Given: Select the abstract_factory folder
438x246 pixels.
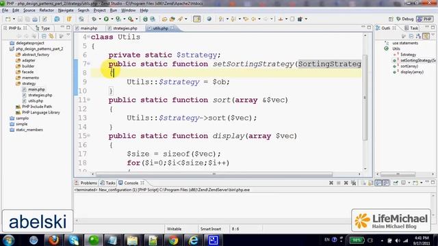Looking at the screenshot, I should pos(36,55).
